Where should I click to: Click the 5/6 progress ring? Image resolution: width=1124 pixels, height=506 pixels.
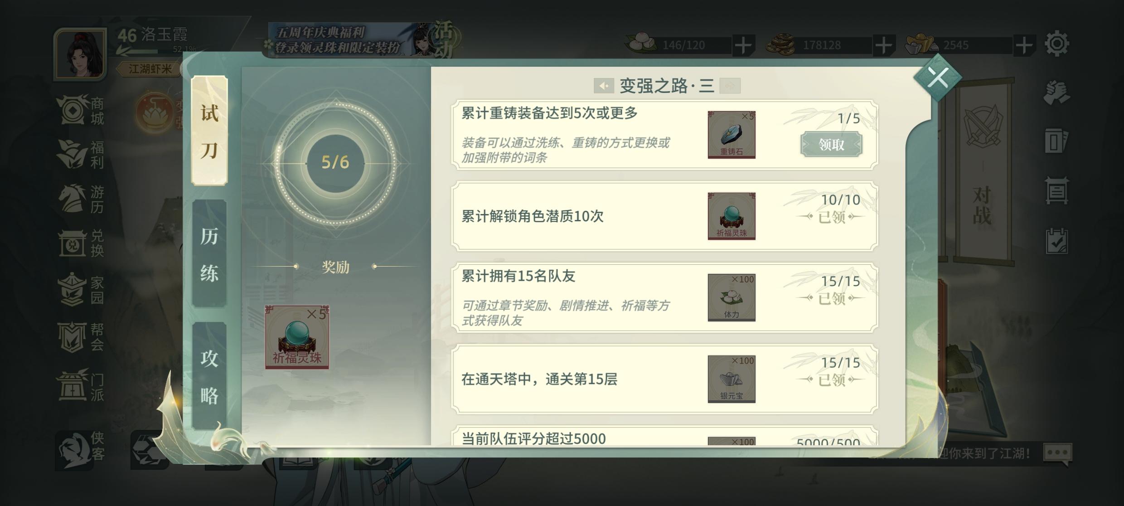coord(335,162)
